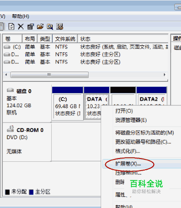Click NTFS in the (C:) row
Image resolution: width=181 pixels, height=208 pixels.
click(x=61, y=47)
